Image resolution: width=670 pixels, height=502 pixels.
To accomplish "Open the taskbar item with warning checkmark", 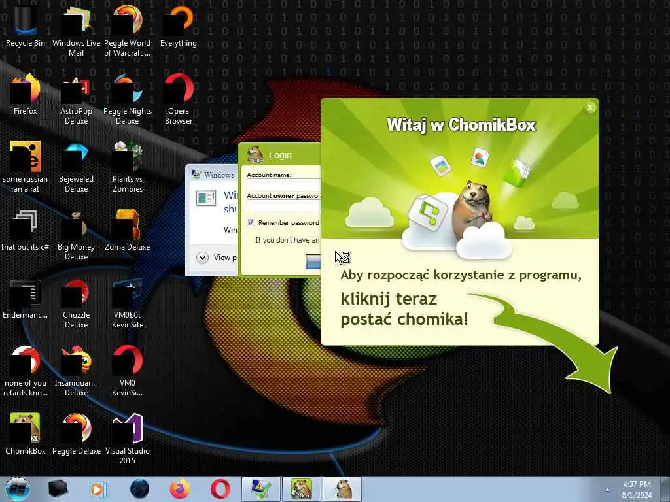I will pos(261,489).
